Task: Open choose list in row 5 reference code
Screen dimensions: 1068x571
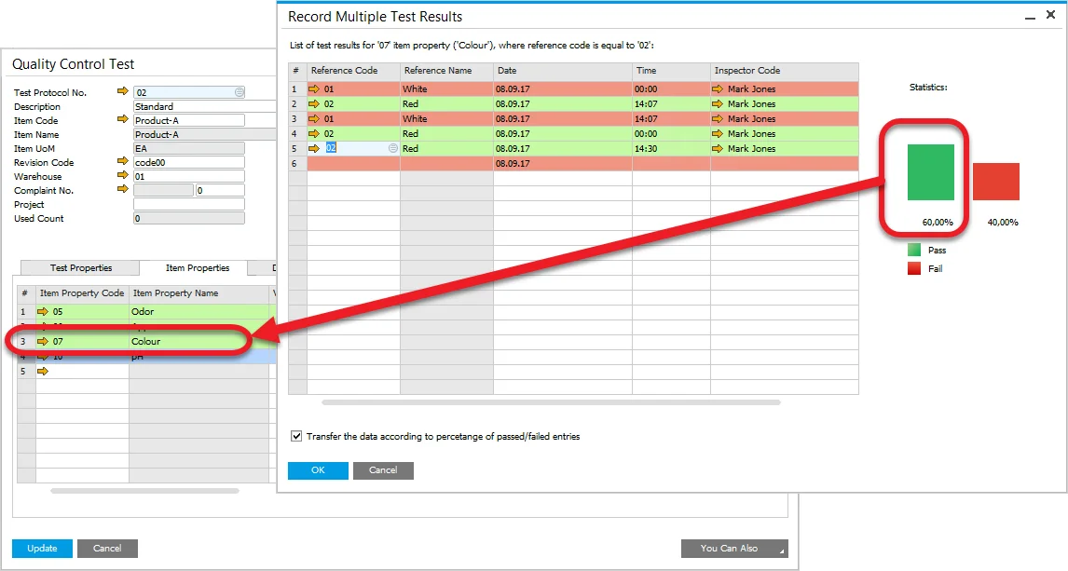Action: coord(392,149)
